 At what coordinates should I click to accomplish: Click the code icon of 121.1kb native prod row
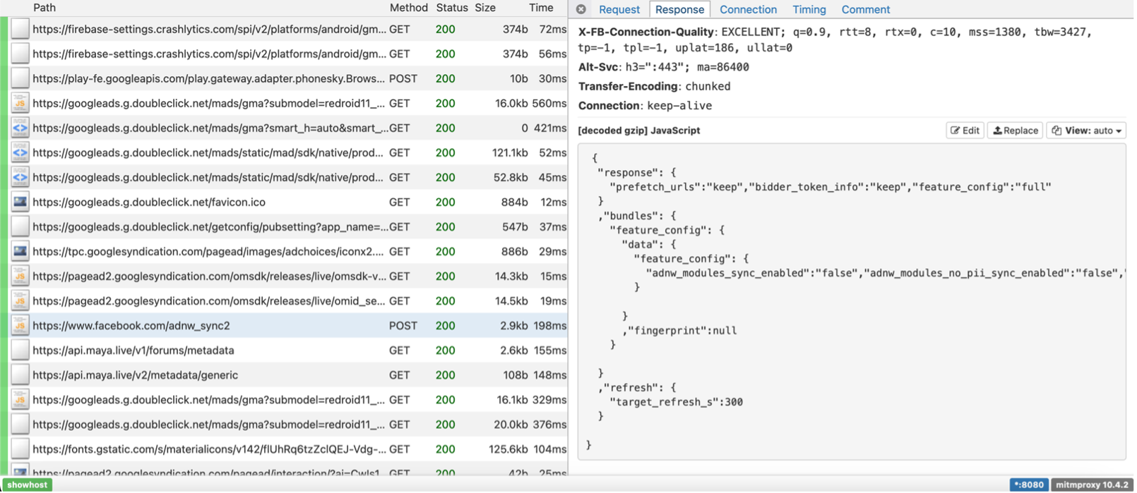20,153
